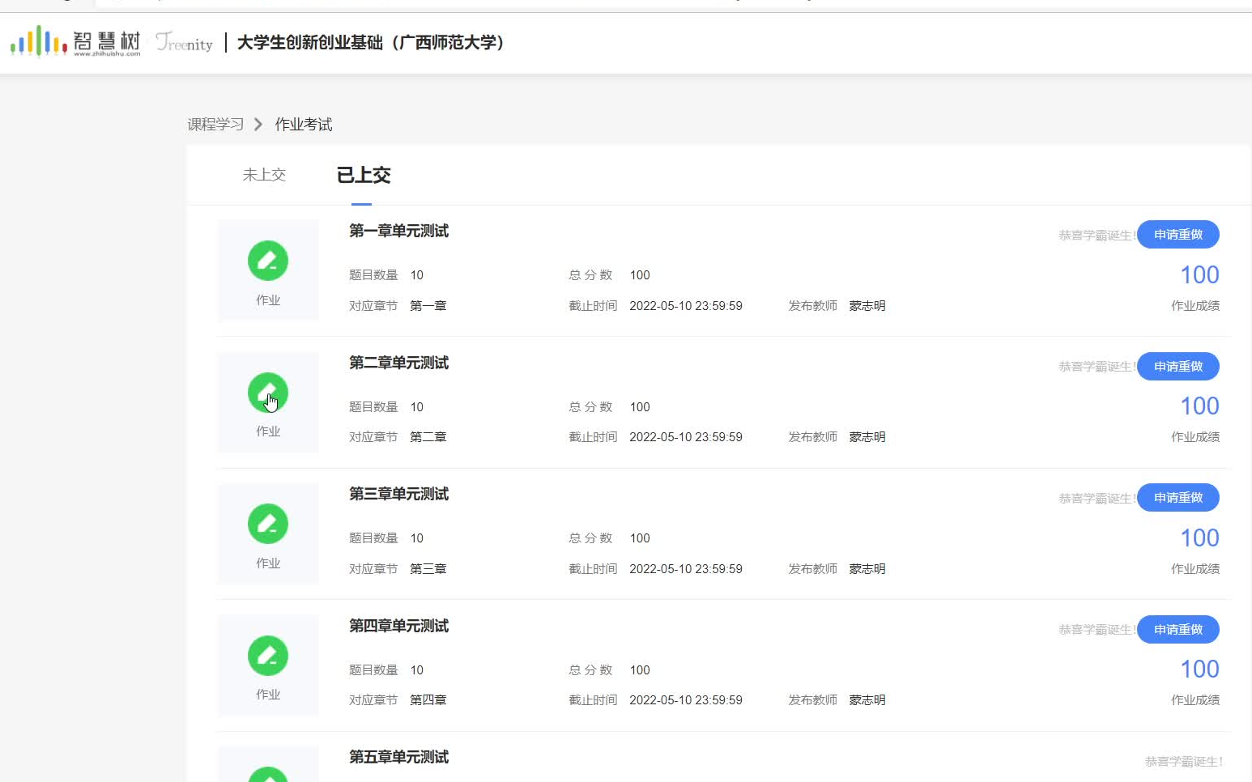Image resolution: width=1252 pixels, height=782 pixels.
Task: Click the green 作业 icon for 第二章单元测试
Action: tap(268, 393)
